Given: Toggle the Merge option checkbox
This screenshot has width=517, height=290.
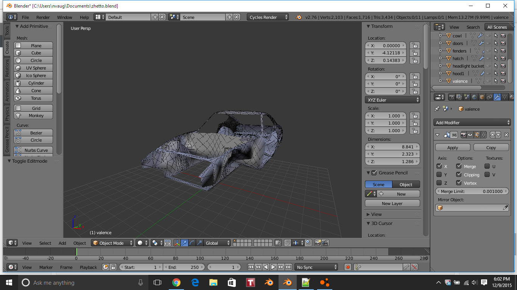Looking at the screenshot, I should [459, 166].
